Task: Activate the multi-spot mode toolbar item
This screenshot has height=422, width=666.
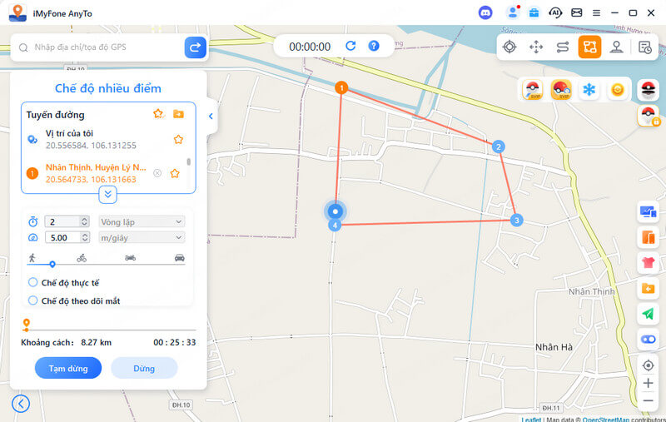Action: coord(589,47)
